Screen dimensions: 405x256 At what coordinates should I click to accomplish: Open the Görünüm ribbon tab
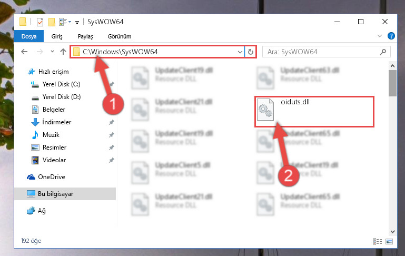click(x=120, y=36)
